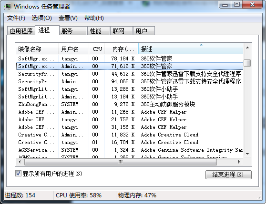This screenshot has width=266, height=204.
Task: Select Adobe CEF row using 11,268 K
Action: coord(130,112)
